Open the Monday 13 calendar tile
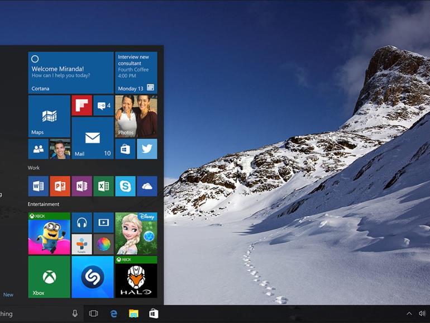The width and height of the screenshot is (430, 323). pyautogui.click(x=136, y=73)
